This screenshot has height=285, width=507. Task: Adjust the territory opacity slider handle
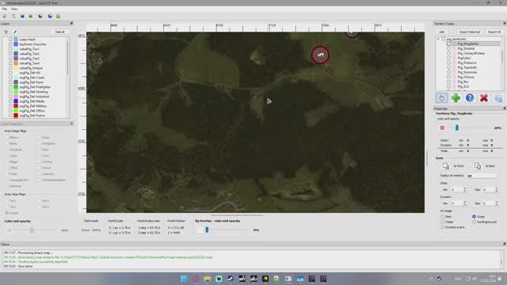pyautogui.click(x=457, y=128)
